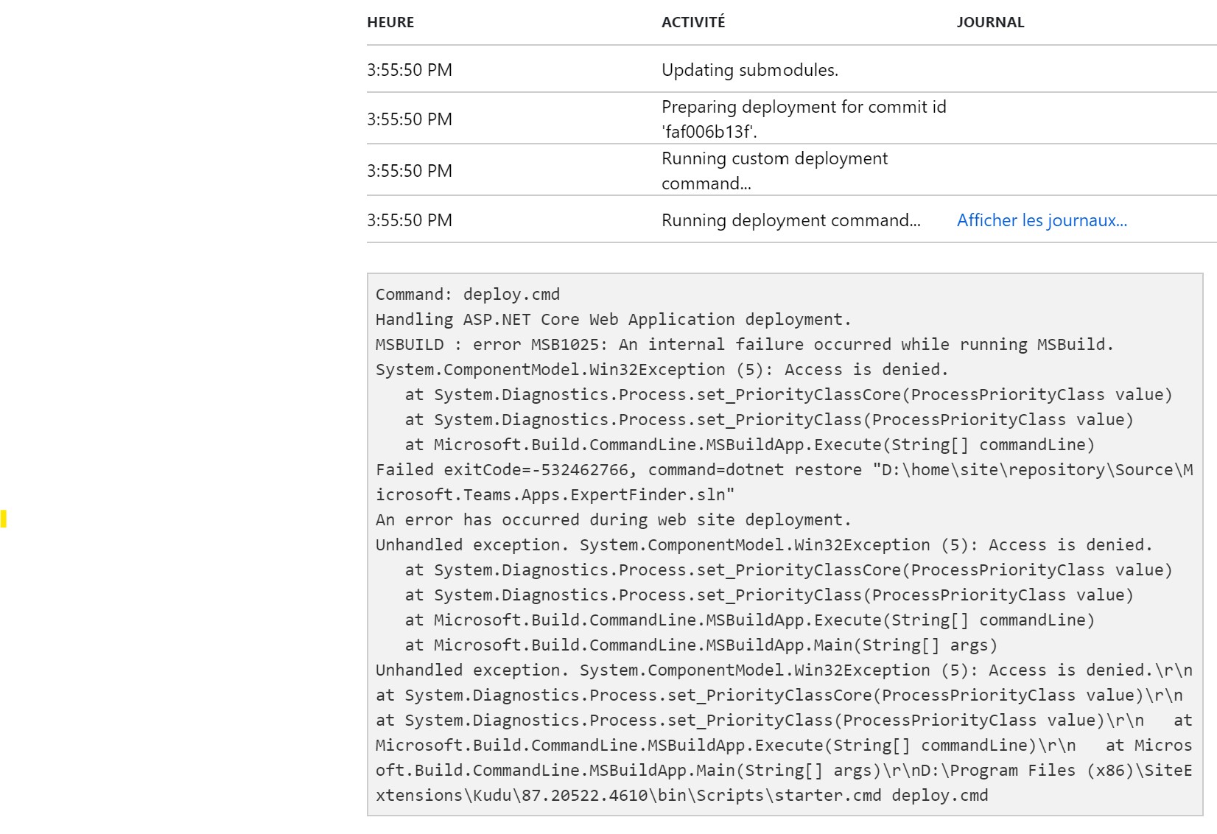Click the MSB1025 internal failure error line
This screenshot has height=834, width=1217.
click(x=744, y=344)
